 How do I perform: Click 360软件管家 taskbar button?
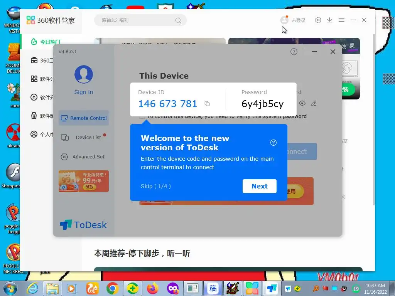[252, 288]
